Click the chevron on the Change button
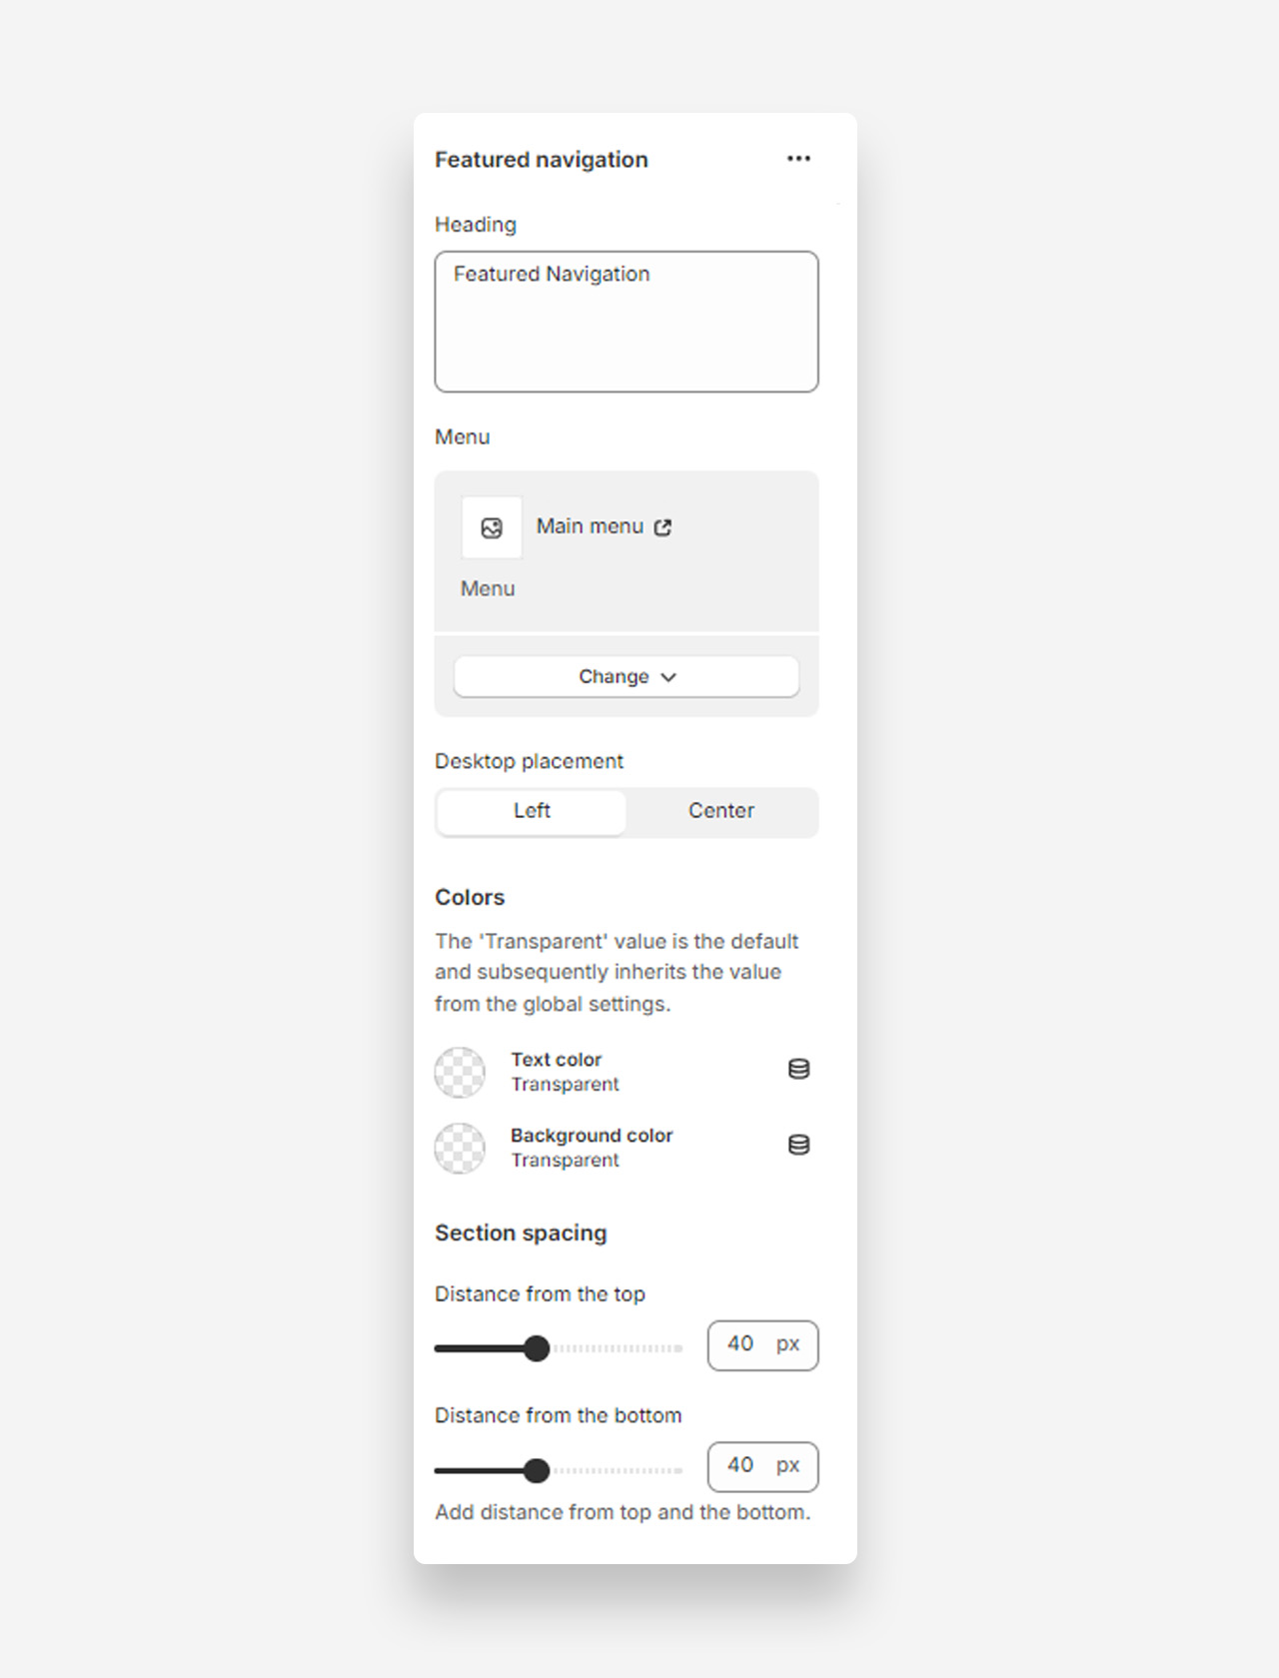1279x1678 pixels. [669, 677]
